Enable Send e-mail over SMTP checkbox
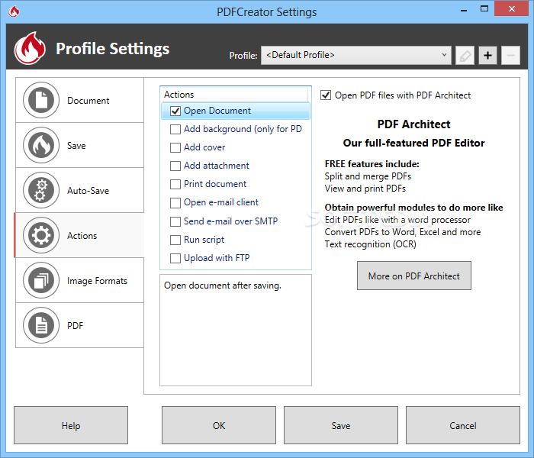 (x=175, y=221)
